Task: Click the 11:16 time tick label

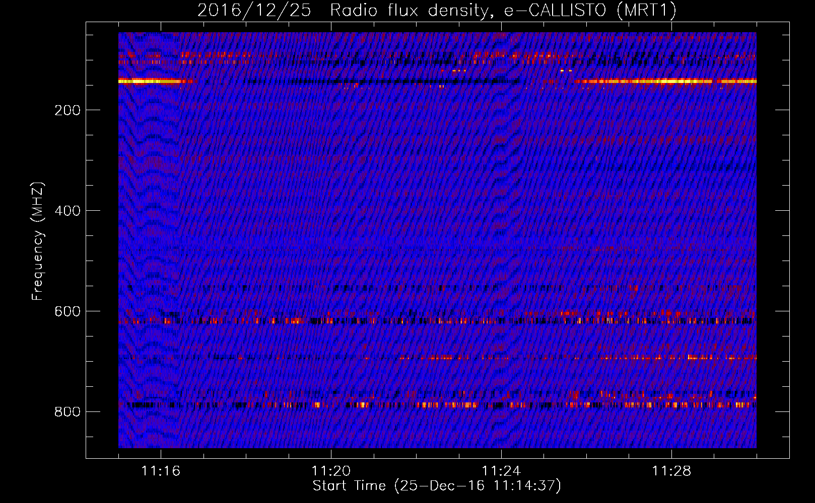Action: (x=161, y=471)
